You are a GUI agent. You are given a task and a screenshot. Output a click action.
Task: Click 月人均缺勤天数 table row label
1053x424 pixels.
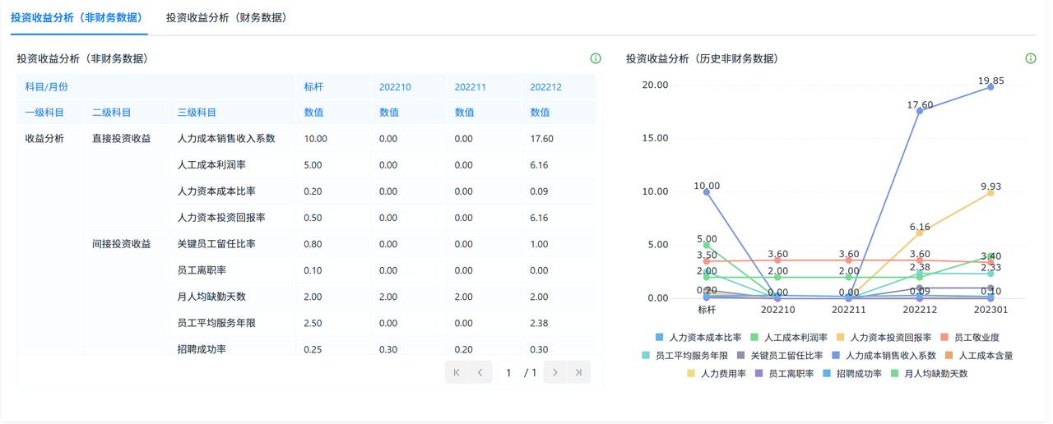tap(211, 297)
